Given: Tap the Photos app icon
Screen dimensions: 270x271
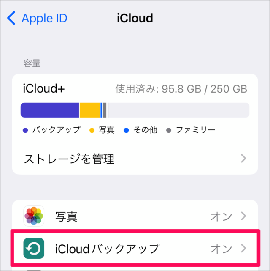Looking at the screenshot, I should click(34, 216).
